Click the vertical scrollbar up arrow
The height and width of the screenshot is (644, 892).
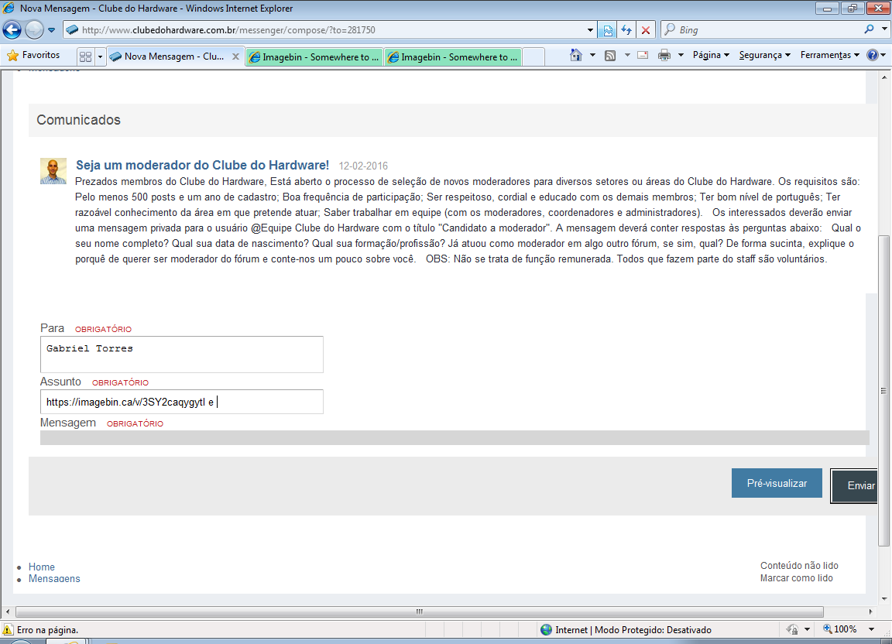point(884,77)
